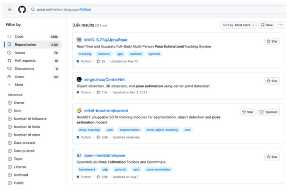Add Topic advanced filter
Screen dimensions: 287x190
pyautogui.click(x=15, y=159)
